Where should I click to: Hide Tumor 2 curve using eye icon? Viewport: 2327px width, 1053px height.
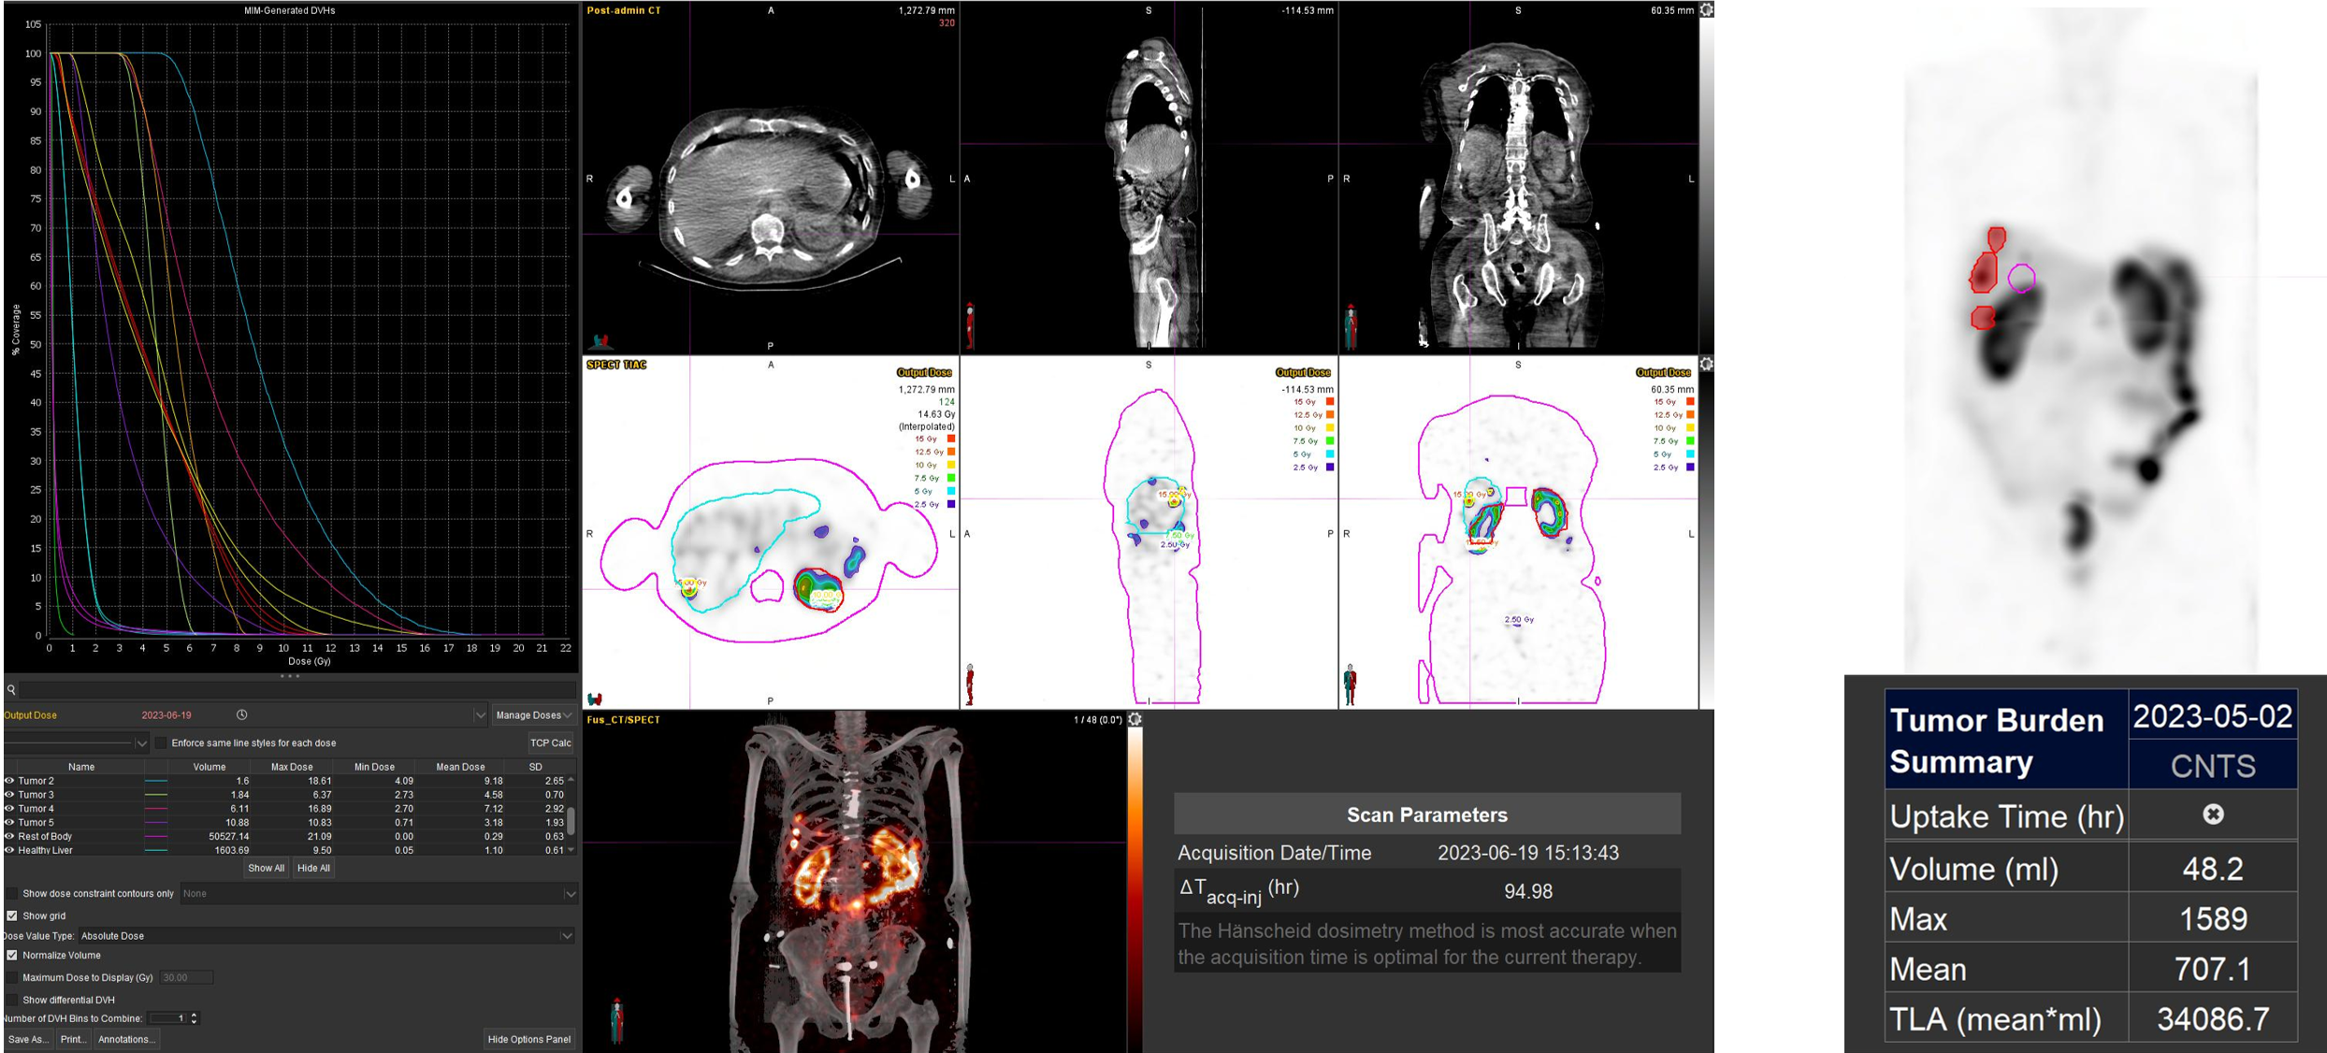pyautogui.click(x=9, y=781)
